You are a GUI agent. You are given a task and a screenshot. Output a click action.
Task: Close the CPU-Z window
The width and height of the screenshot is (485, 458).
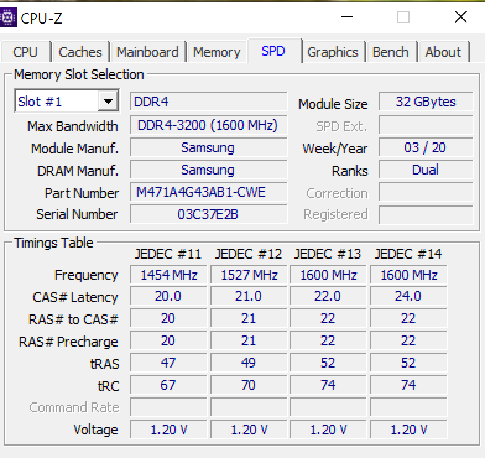tap(460, 17)
